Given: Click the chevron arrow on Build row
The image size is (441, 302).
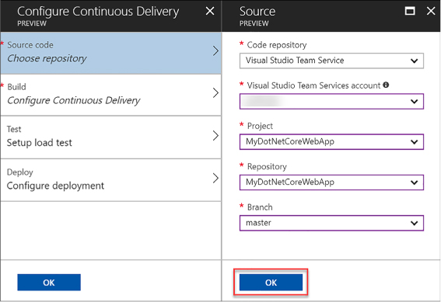Looking at the screenshot, I should (215, 93).
